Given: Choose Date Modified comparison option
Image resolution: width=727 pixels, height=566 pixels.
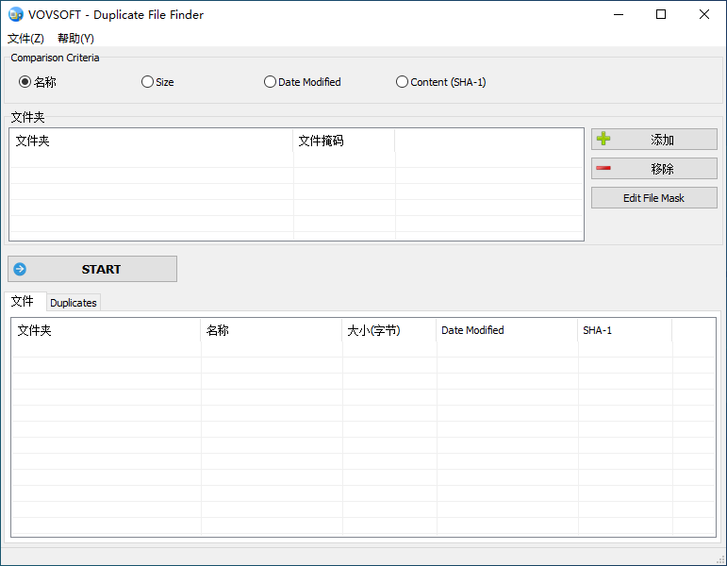Looking at the screenshot, I should pyautogui.click(x=271, y=82).
